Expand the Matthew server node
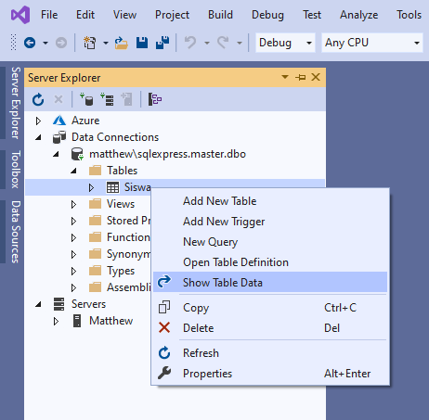Image resolution: width=429 pixels, height=420 pixels. point(56,321)
